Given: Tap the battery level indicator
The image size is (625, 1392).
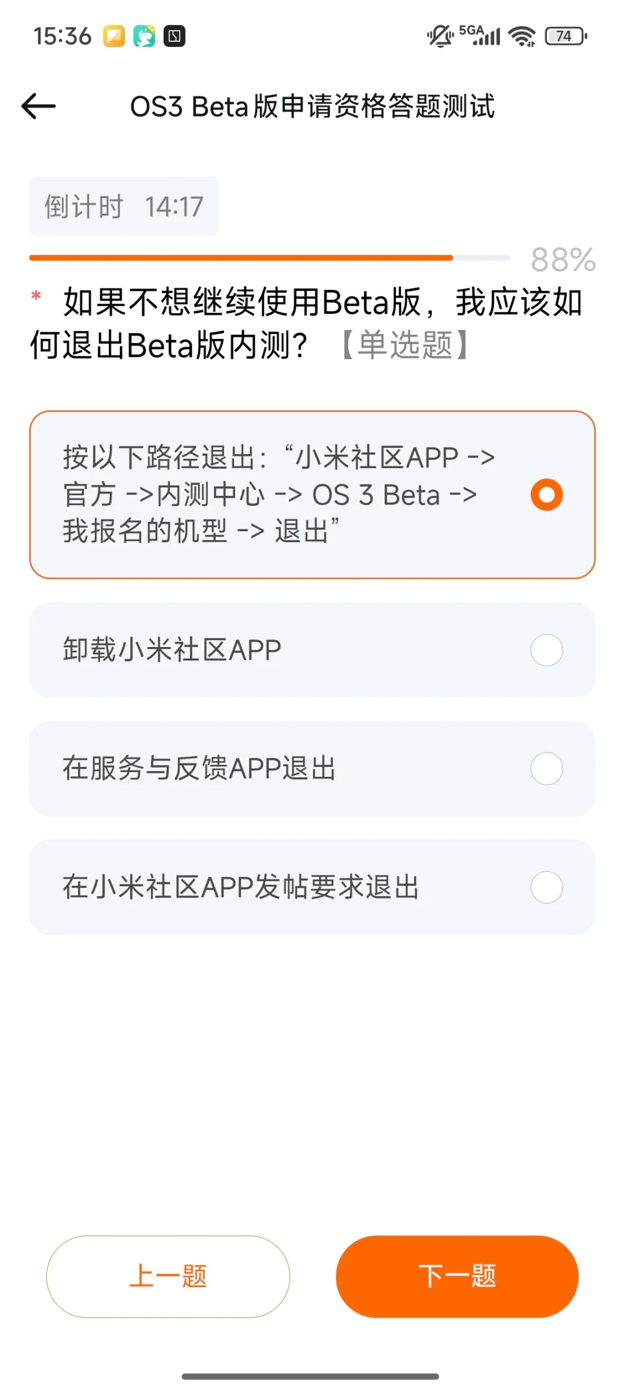Looking at the screenshot, I should (565, 36).
